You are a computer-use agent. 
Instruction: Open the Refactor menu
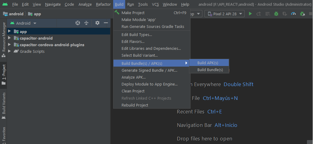click(x=103, y=4)
